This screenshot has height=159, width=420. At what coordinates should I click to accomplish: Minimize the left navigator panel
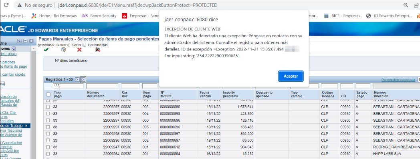tap(25, 41)
